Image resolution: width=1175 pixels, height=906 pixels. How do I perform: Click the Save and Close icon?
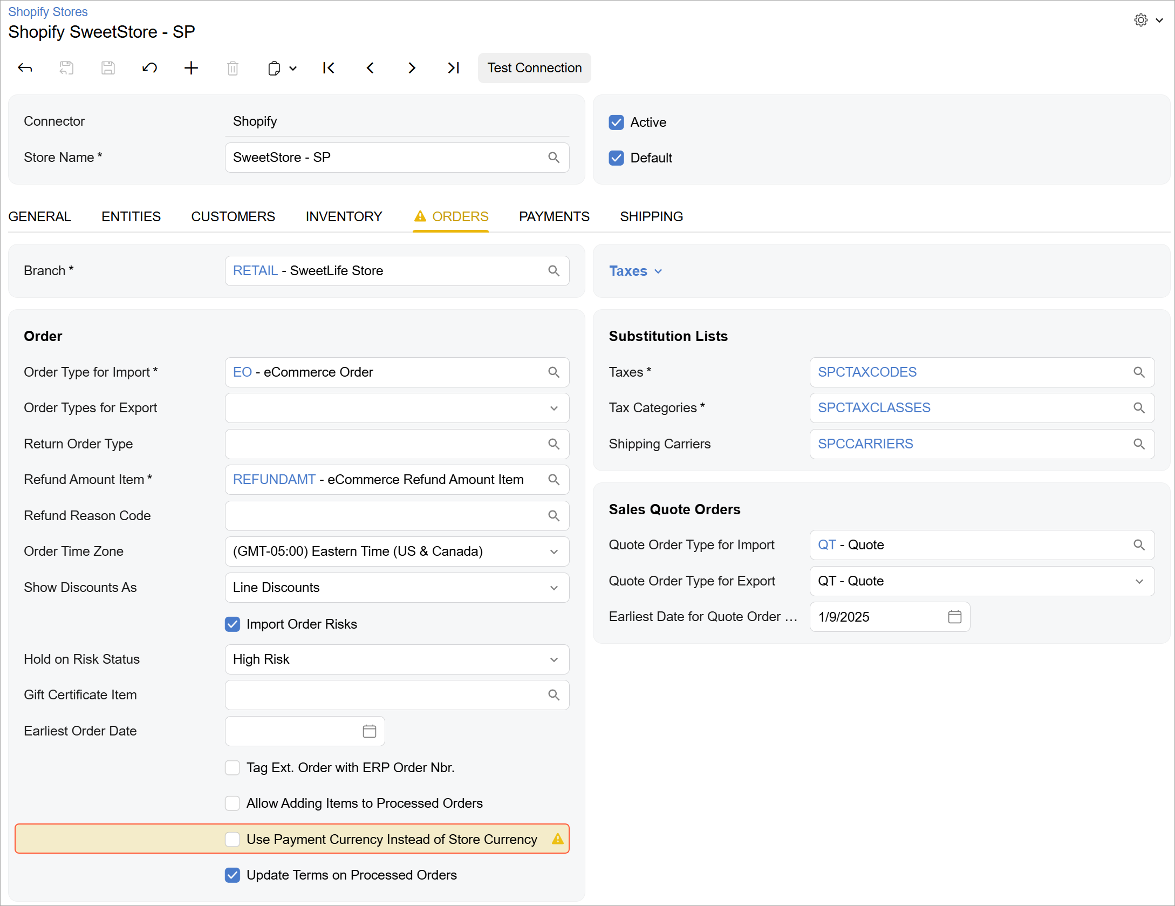66,68
